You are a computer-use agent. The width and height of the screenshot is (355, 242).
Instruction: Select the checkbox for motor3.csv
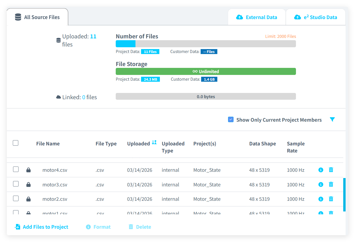tap(16, 184)
